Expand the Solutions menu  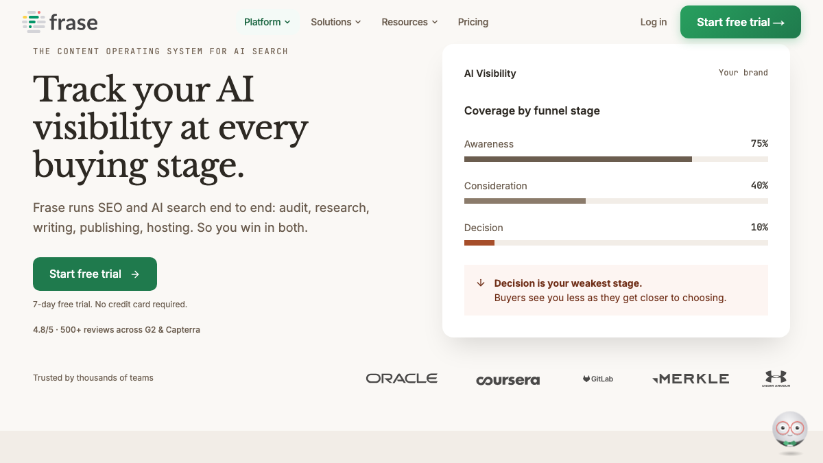335,22
